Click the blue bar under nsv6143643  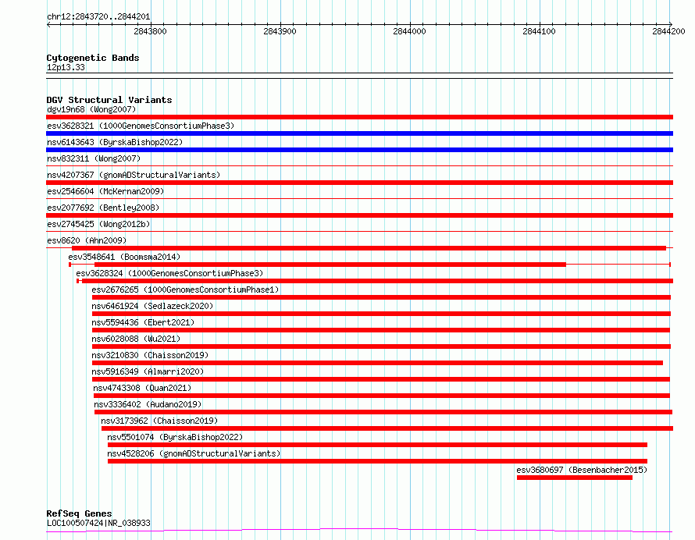359,150
